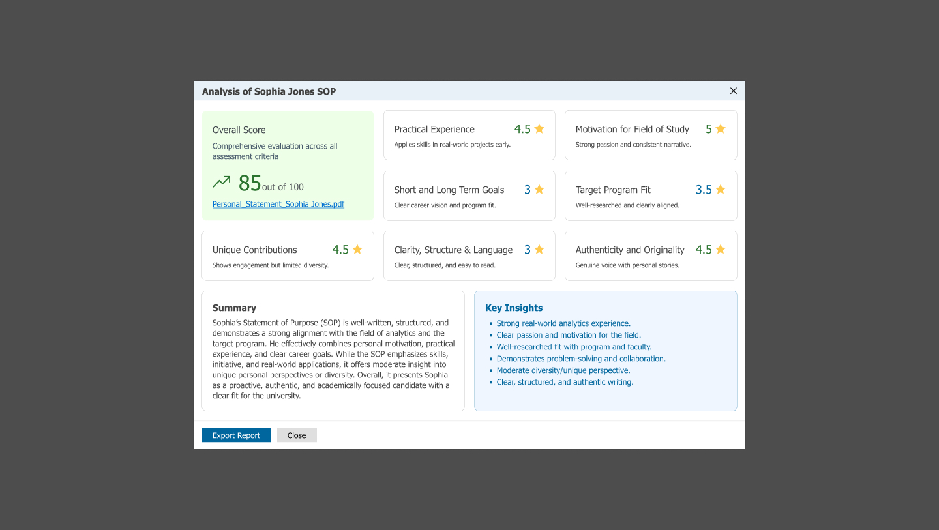This screenshot has height=530, width=939.
Task: Click the grey Close button
Action: pyautogui.click(x=297, y=435)
